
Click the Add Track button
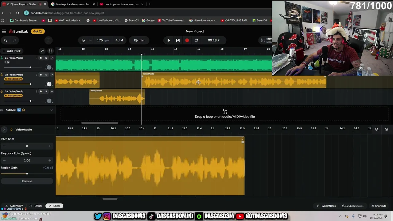point(12,51)
